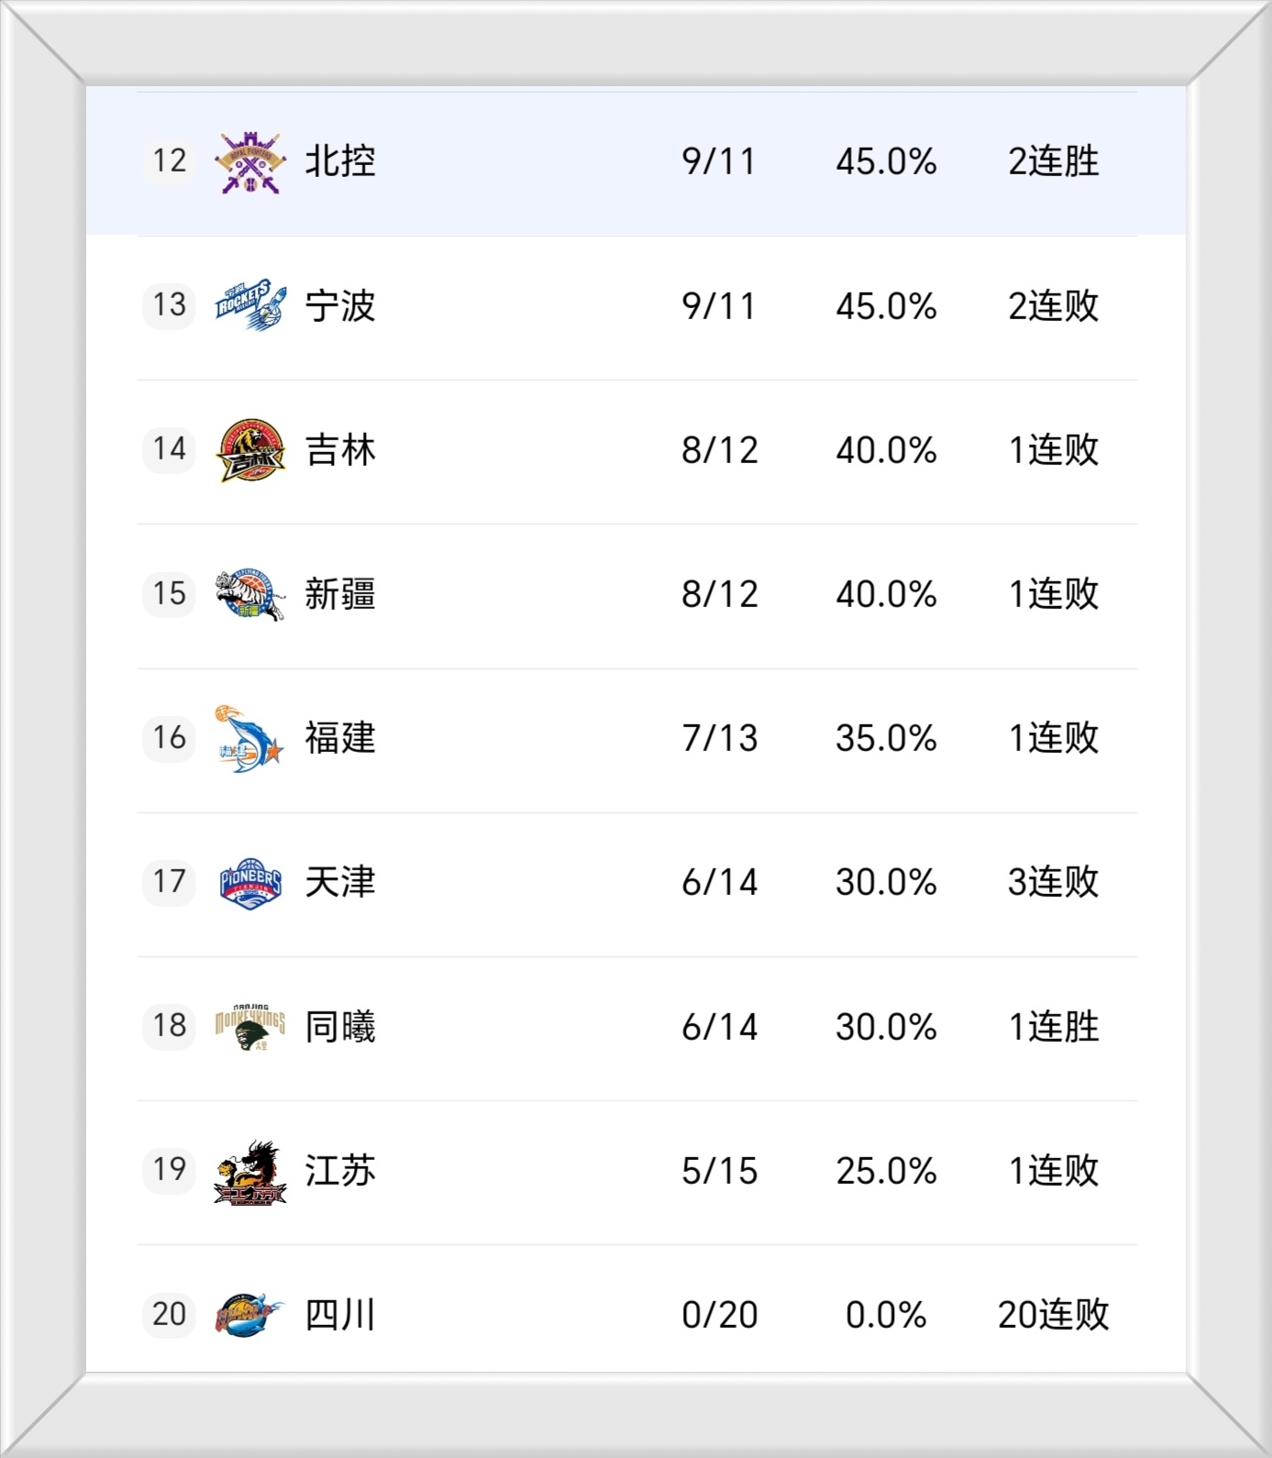
Task: Select the Xinjiang Flying Tigers logo
Action: pyautogui.click(x=250, y=594)
